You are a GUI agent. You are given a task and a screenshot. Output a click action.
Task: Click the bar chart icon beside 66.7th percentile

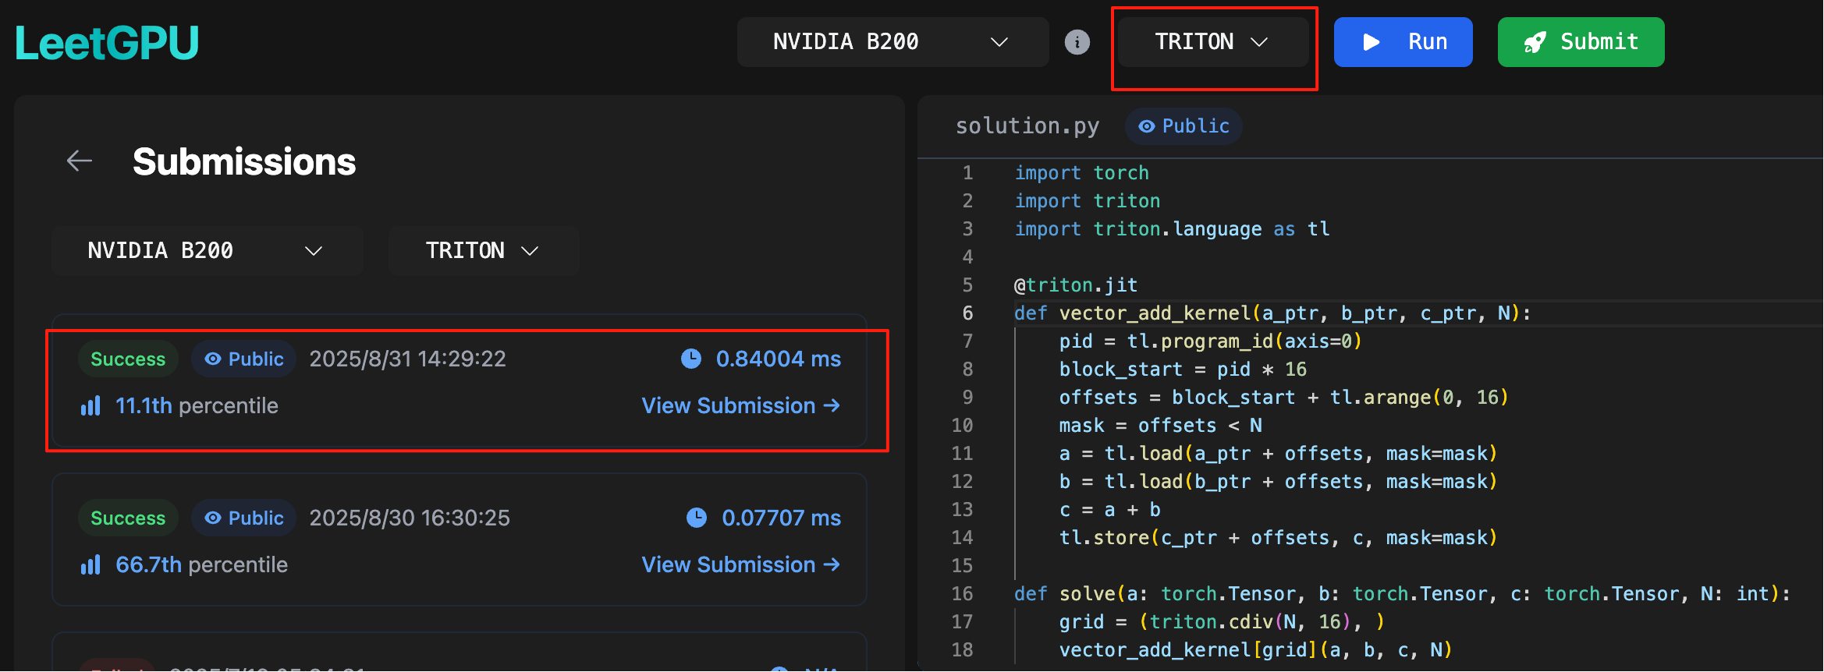point(90,565)
